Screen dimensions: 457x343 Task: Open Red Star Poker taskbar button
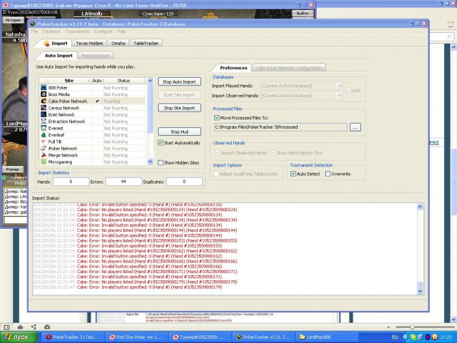click(136, 337)
